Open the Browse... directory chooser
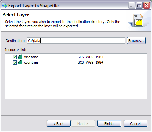Viewport: 152px width, 132px height. point(136,41)
